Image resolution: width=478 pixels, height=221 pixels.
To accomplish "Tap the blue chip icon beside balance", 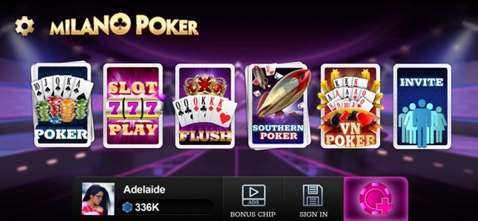I will click(x=127, y=207).
